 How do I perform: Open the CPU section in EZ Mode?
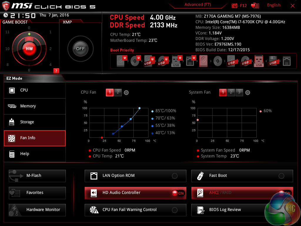pos(35,90)
